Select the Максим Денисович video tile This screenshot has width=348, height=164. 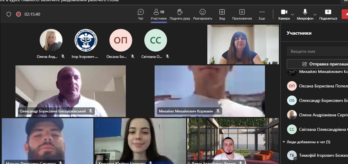tap(48, 141)
